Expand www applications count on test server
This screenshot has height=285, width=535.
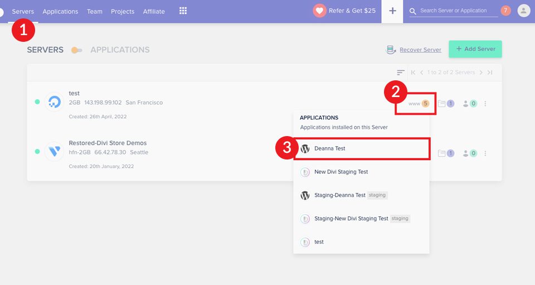coord(419,103)
